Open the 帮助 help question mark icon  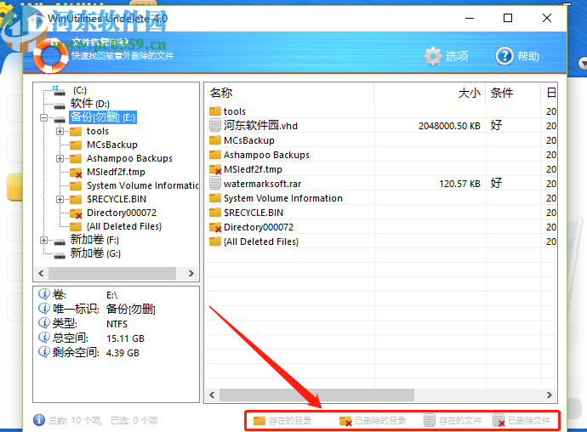(504, 56)
